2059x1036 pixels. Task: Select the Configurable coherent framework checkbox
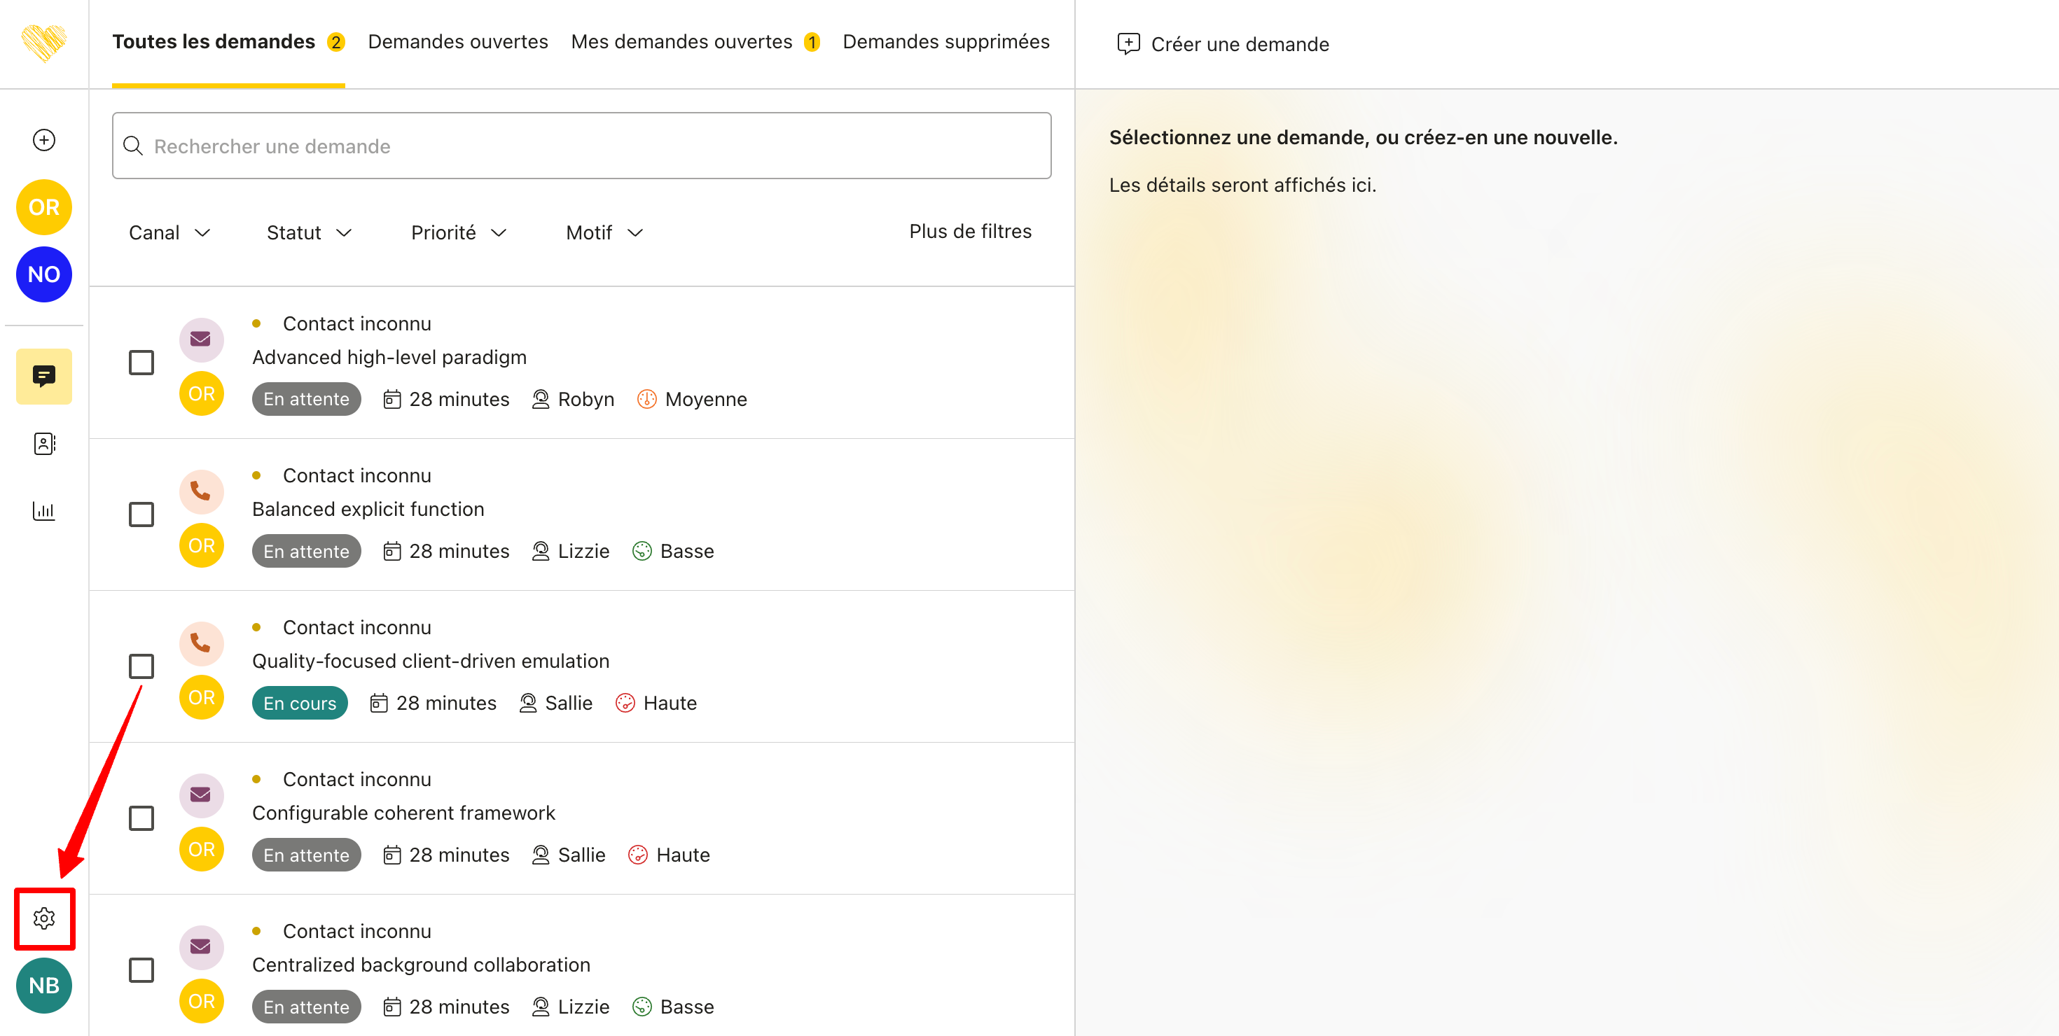pyautogui.click(x=141, y=818)
